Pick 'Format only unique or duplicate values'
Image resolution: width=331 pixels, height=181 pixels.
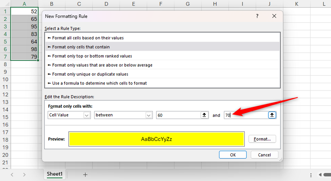[90, 74]
